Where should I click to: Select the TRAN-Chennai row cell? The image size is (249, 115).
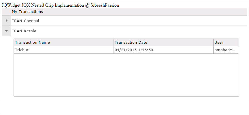(25, 21)
